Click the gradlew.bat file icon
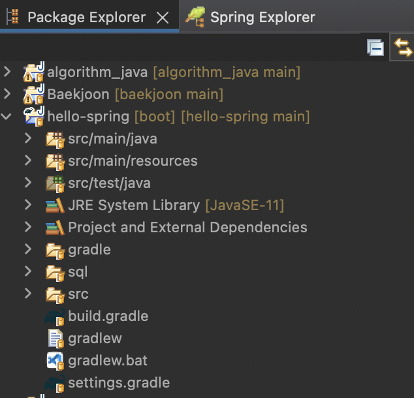Screen dimensions: 414x398 coord(56,361)
